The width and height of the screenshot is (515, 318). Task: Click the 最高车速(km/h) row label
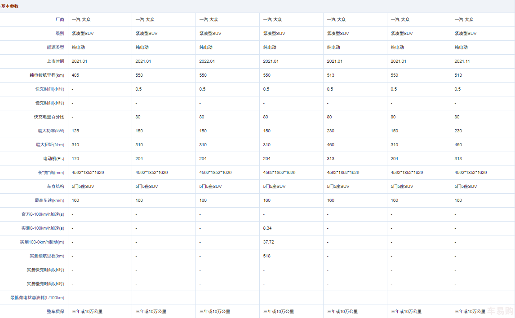coord(49,200)
